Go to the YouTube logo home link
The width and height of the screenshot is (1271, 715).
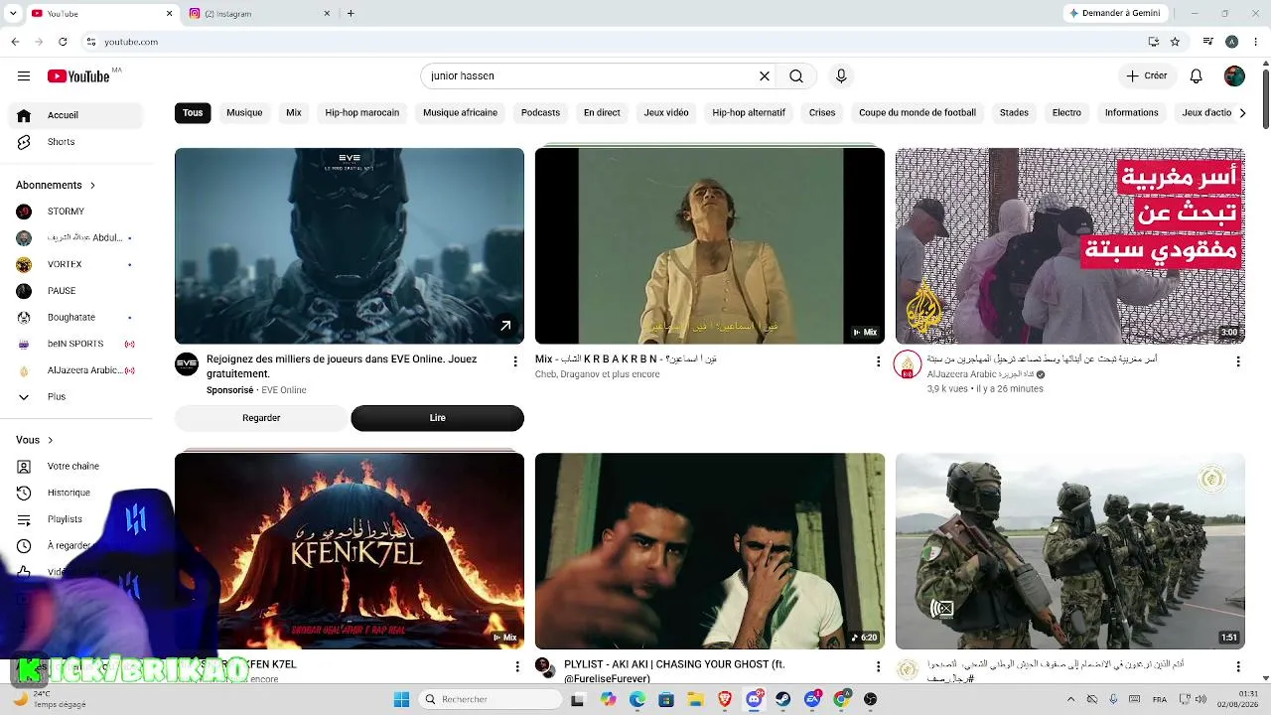point(78,76)
